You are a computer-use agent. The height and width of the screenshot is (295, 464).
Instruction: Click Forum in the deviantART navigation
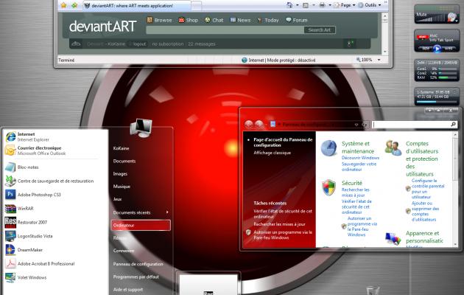(297, 20)
